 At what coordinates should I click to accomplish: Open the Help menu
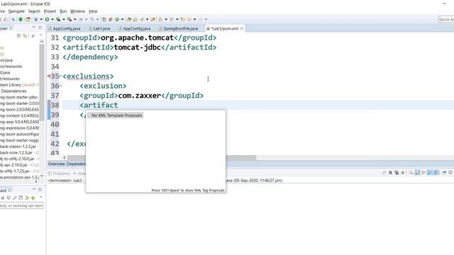93,11
